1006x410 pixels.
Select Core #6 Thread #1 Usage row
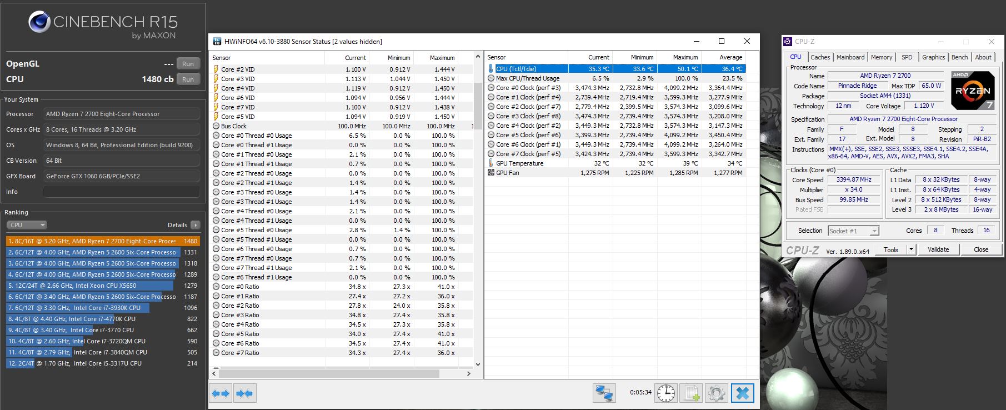pyautogui.click(x=342, y=277)
